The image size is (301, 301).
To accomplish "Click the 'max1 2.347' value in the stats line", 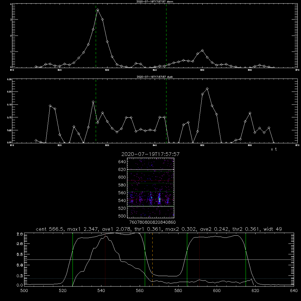I will (x=83, y=229).
